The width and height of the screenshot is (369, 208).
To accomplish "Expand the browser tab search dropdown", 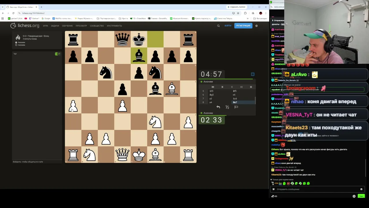I will 3,7.
